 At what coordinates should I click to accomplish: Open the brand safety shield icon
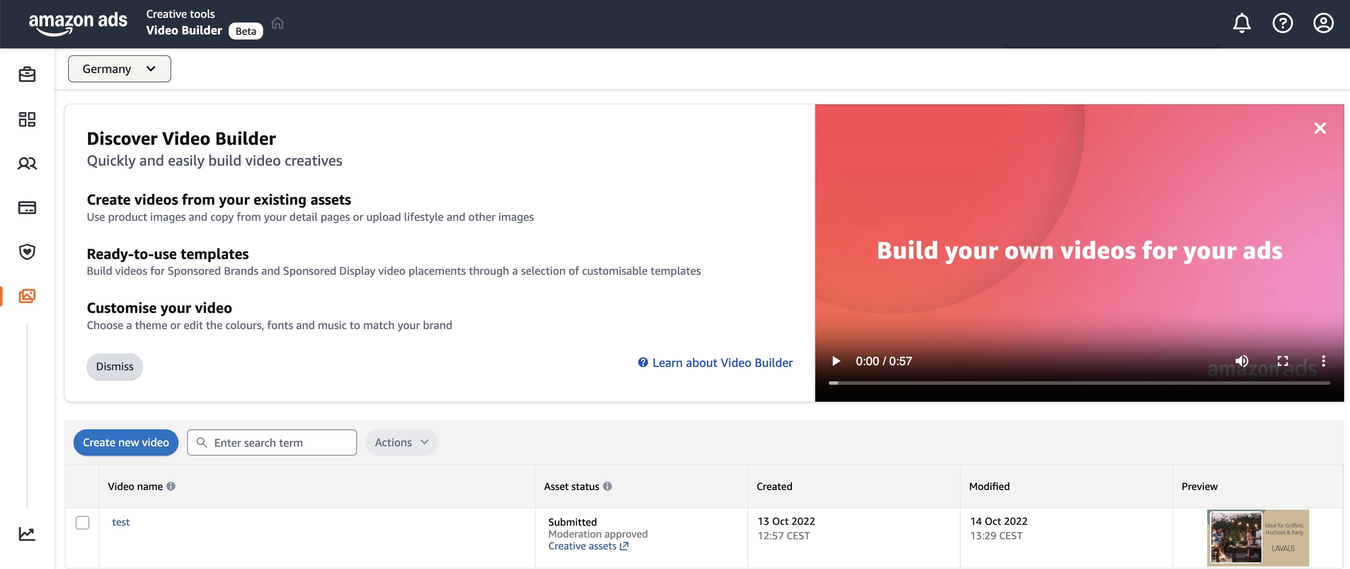pos(26,252)
